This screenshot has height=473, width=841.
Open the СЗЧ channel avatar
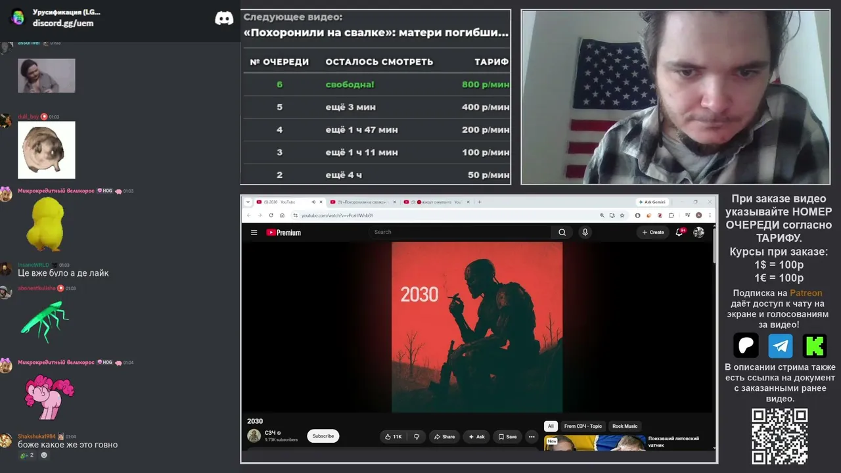(254, 436)
